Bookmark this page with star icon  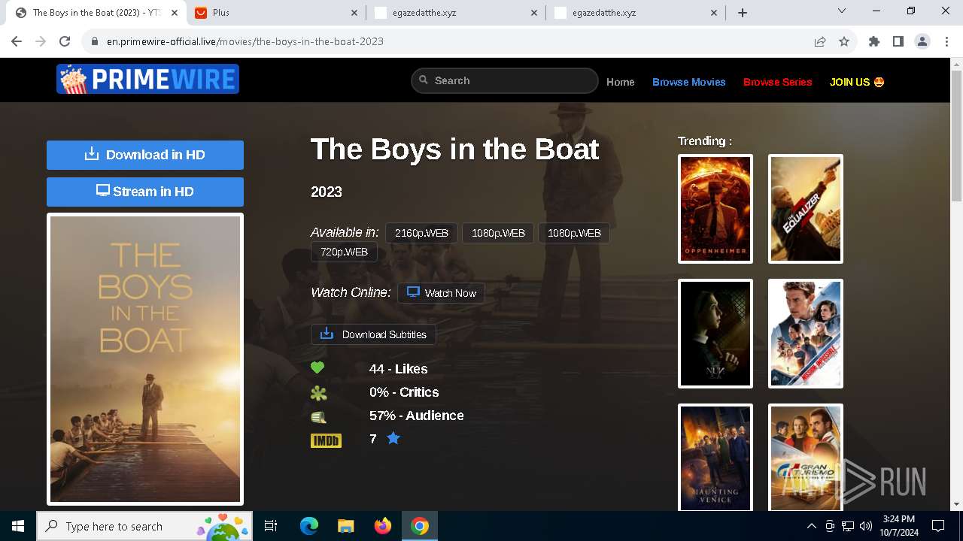click(x=844, y=41)
